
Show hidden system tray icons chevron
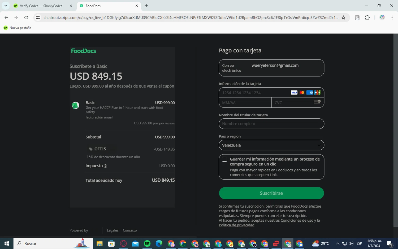point(338,243)
